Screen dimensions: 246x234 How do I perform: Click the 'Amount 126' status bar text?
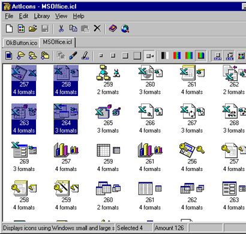point(169,228)
